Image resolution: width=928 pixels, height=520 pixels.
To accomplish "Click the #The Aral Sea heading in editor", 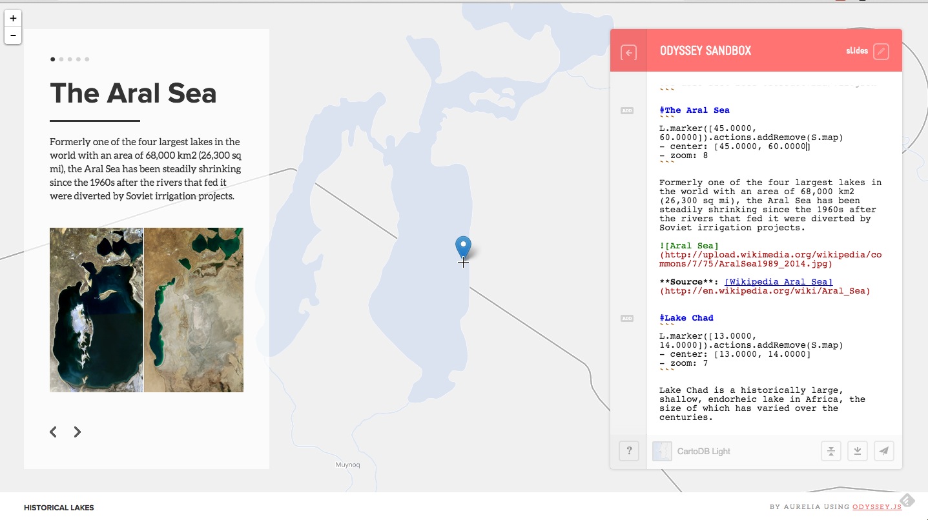I will pyautogui.click(x=694, y=110).
